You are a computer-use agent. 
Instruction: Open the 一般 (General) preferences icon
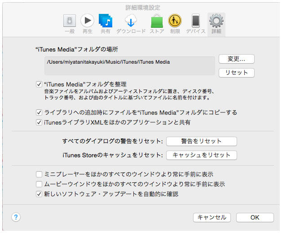coord(69,21)
